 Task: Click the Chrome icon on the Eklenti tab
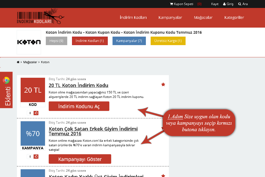point(6,80)
